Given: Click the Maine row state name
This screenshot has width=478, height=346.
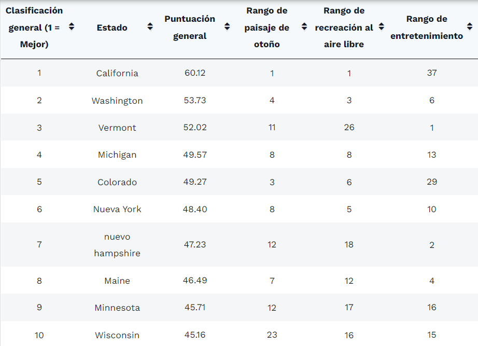Looking at the screenshot, I should pos(117,281).
